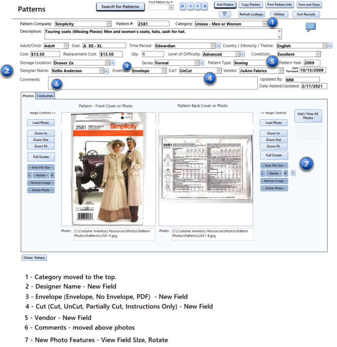Click the Date Purchased field
337x347 pixels.
[x=313, y=71]
